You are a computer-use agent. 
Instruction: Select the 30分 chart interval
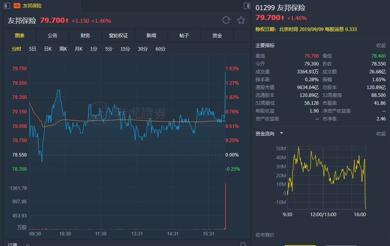[143, 49]
